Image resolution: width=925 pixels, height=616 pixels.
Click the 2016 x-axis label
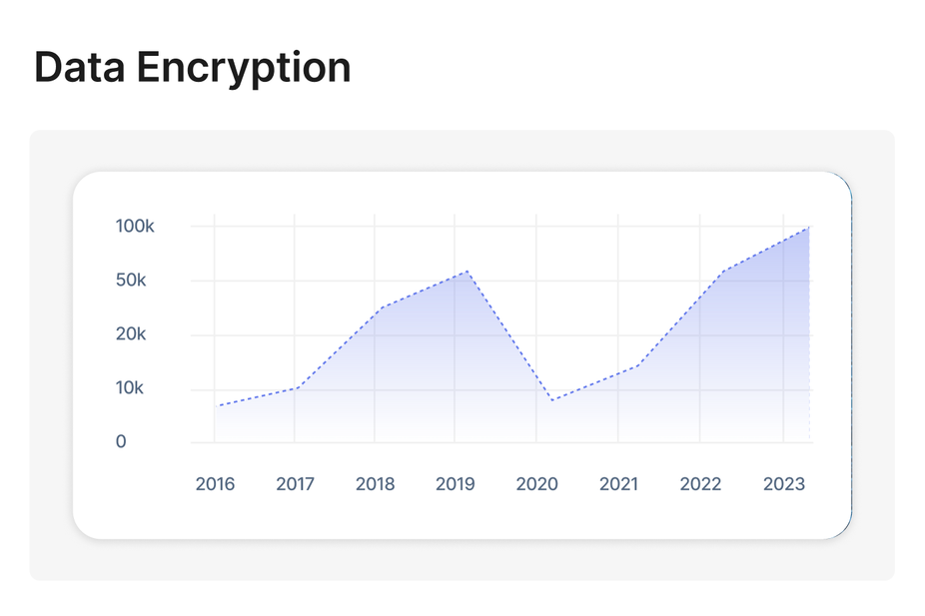pos(215,484)
